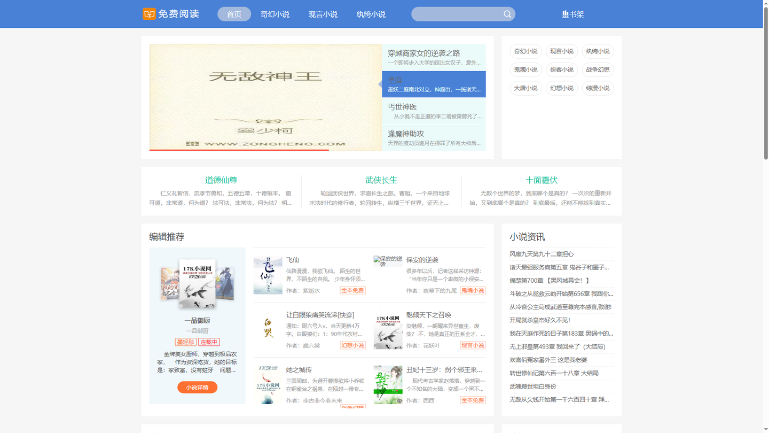769x433 pixels.
Task: Open news item 斗破之从拯救云韵开始第656章
Action: (561, 293)
